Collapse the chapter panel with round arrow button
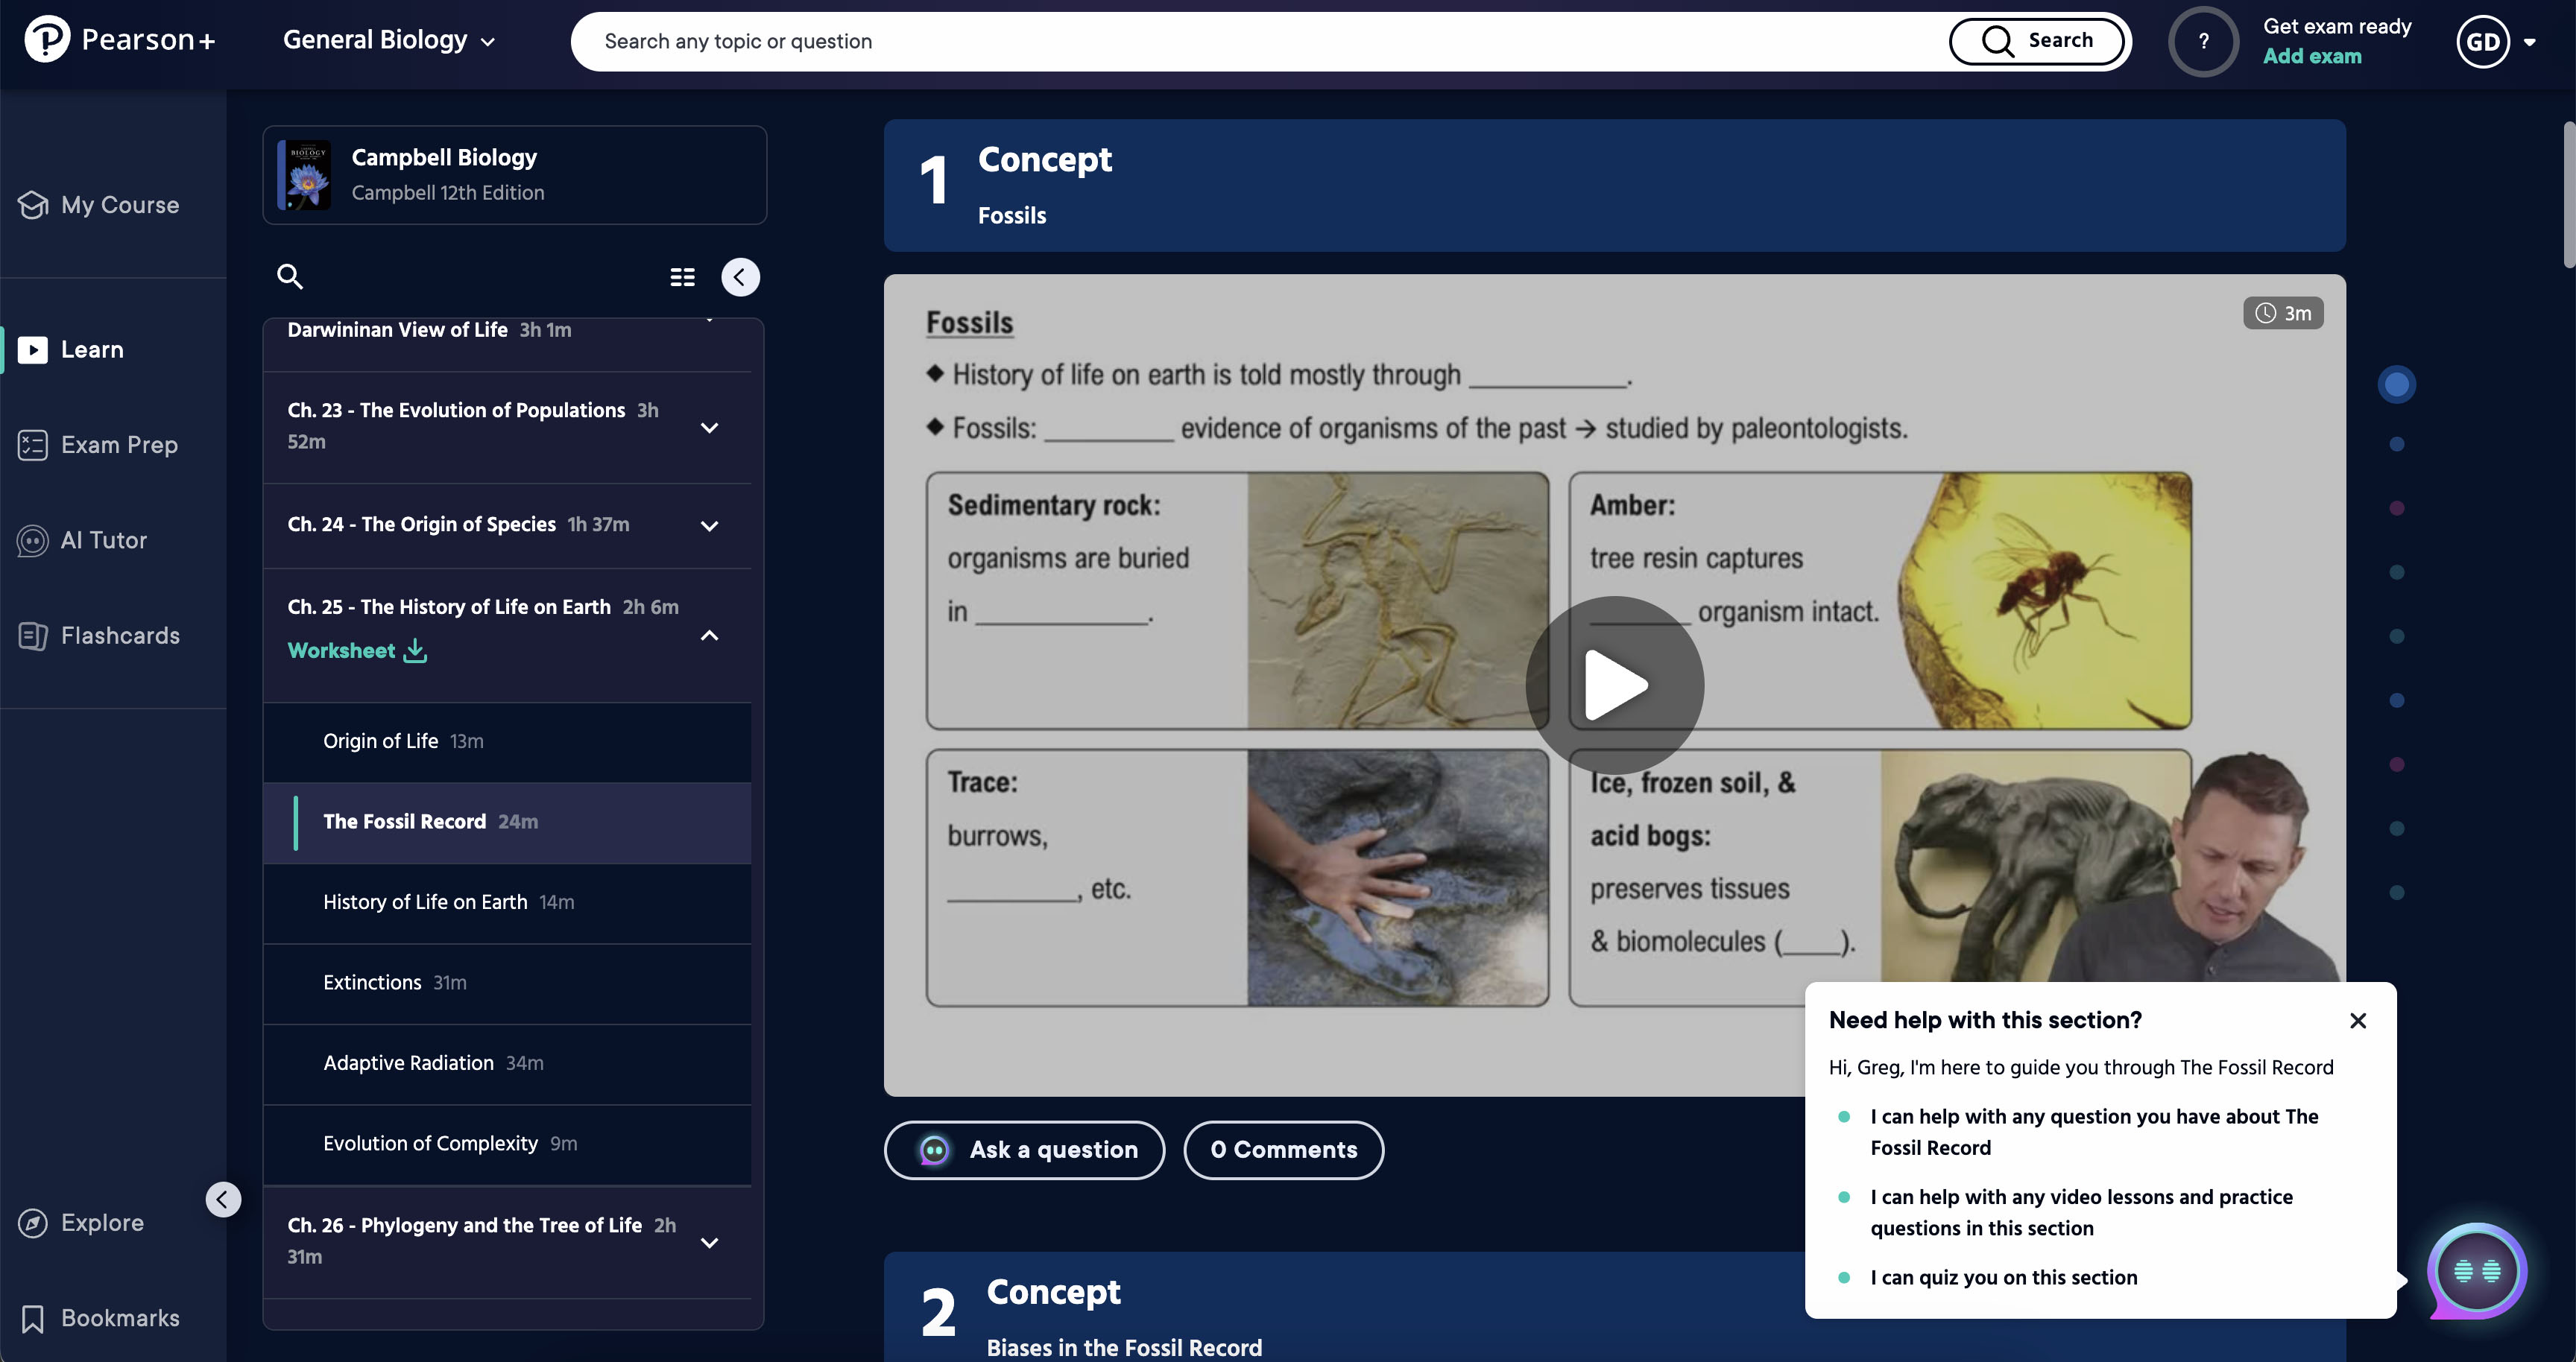Screen dimensions: 2576x1362 click(740, 277)
